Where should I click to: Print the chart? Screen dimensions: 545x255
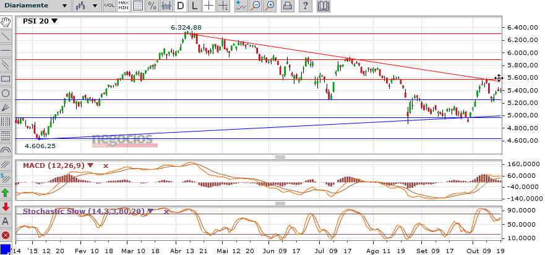coord(288,6)
